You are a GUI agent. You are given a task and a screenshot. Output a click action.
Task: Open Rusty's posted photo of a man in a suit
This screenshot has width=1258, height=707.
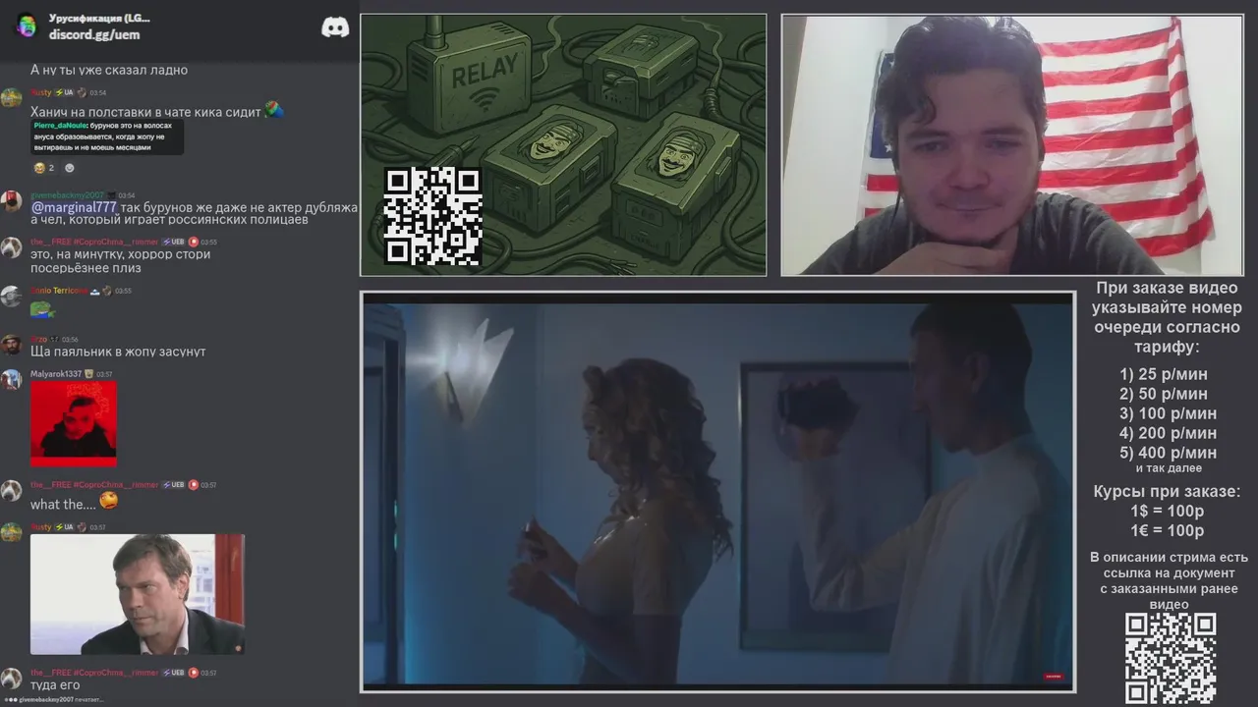(137, 594)
